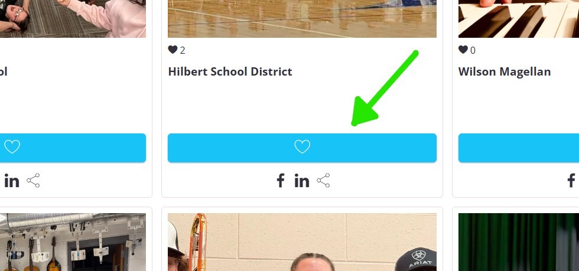
Task: Open the card title ending in 'ol'
Action: 4,71
